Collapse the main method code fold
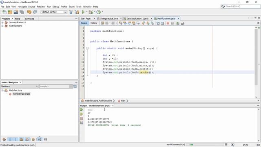 [87, 48]
